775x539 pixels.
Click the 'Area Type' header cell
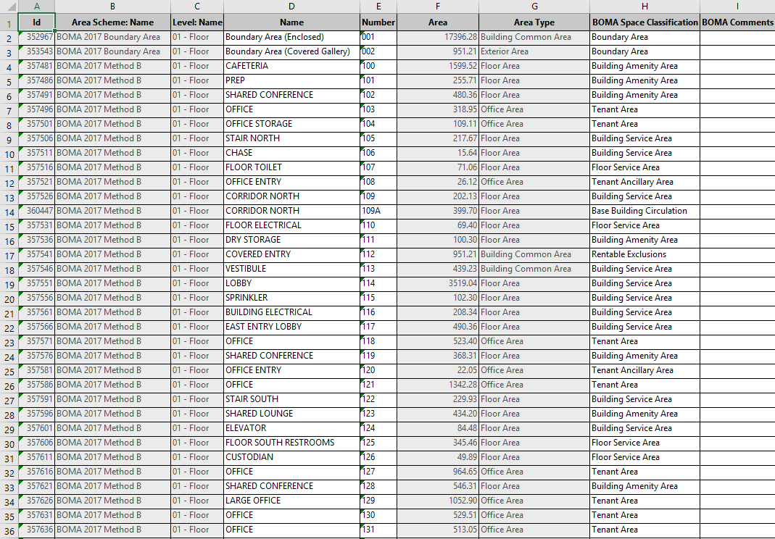tap(534, 22)
